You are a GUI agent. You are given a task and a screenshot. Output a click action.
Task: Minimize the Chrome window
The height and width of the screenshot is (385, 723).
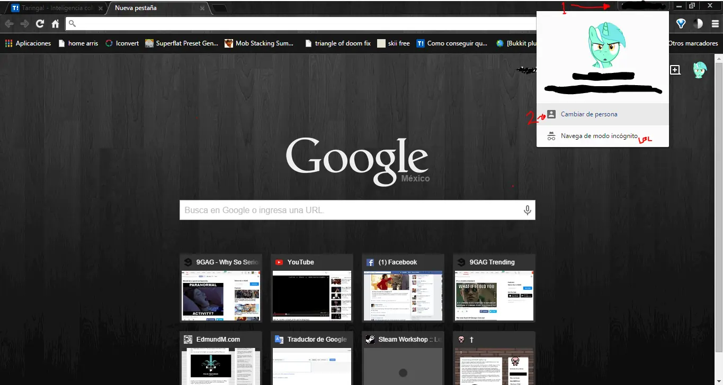679,6
